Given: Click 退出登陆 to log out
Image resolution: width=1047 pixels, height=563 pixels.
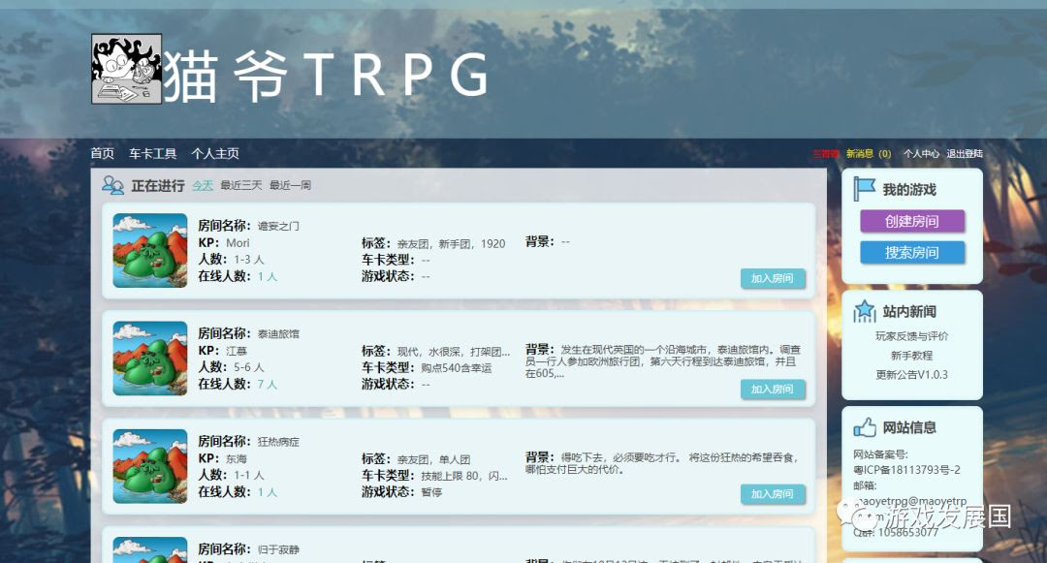Looking at the screenshot, I should (x=965, y=153).
